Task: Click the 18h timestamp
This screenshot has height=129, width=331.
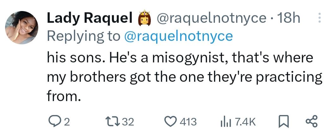Action: click(288, 19)
